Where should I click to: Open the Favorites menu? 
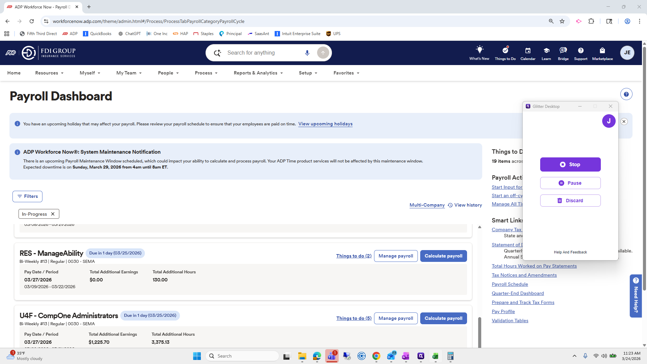pos(346,73)
